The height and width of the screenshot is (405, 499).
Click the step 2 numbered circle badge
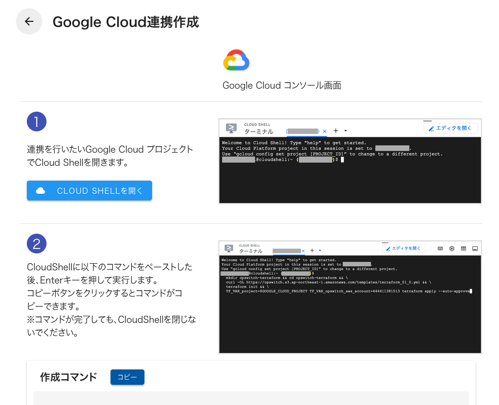[37, 244]
